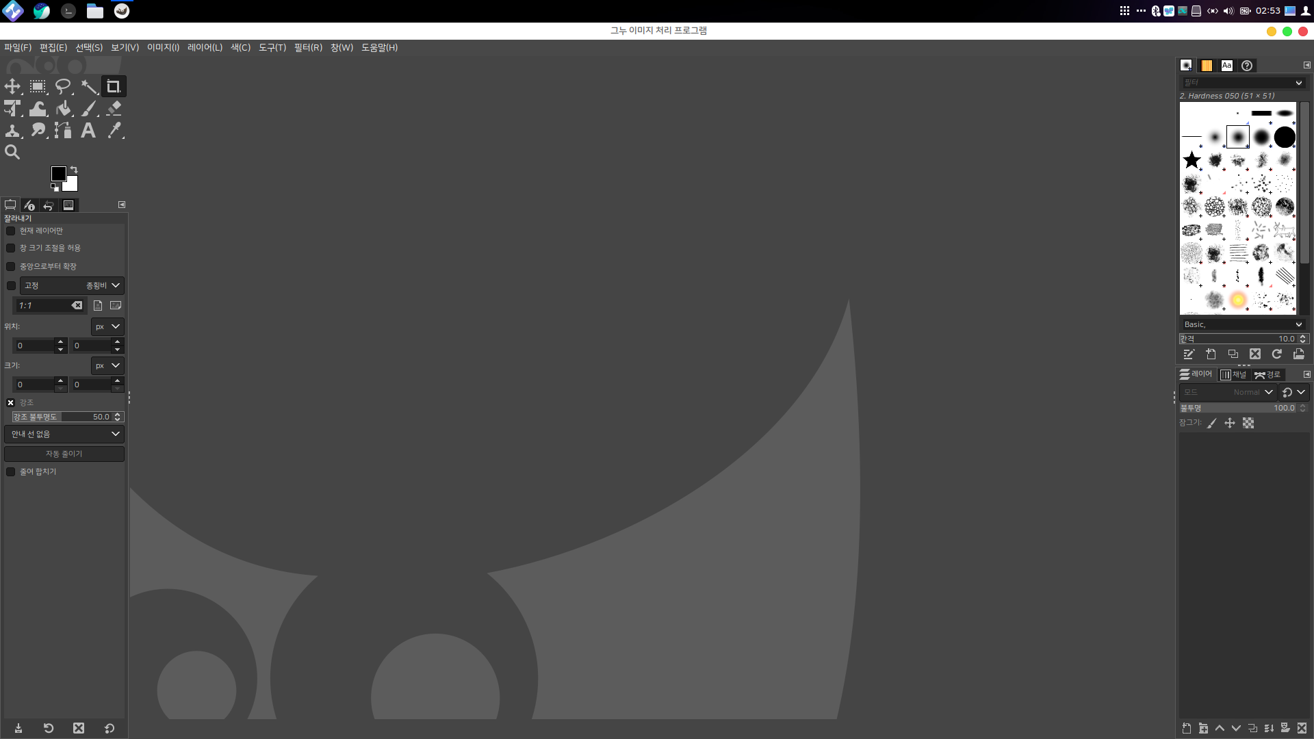
Task: Select the Fuzzy Select magic wand tool
Action: point(89,87)
